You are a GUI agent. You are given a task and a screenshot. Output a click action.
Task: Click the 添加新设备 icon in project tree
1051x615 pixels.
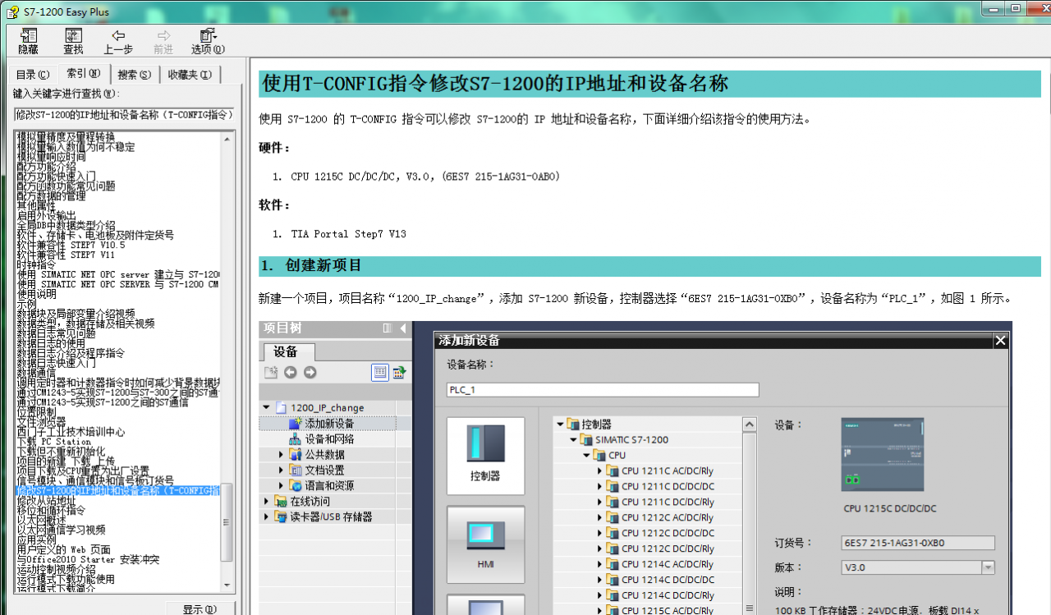pos(296,424)
